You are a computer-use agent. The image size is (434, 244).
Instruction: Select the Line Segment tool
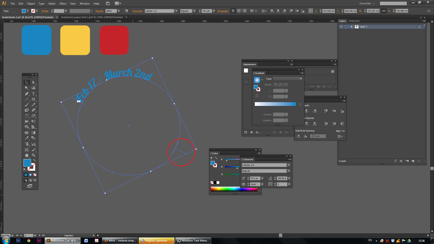click(x=27, y=99)
